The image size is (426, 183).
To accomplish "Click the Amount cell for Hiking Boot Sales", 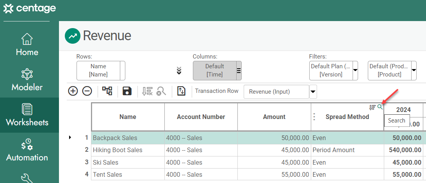I will 274,150.
